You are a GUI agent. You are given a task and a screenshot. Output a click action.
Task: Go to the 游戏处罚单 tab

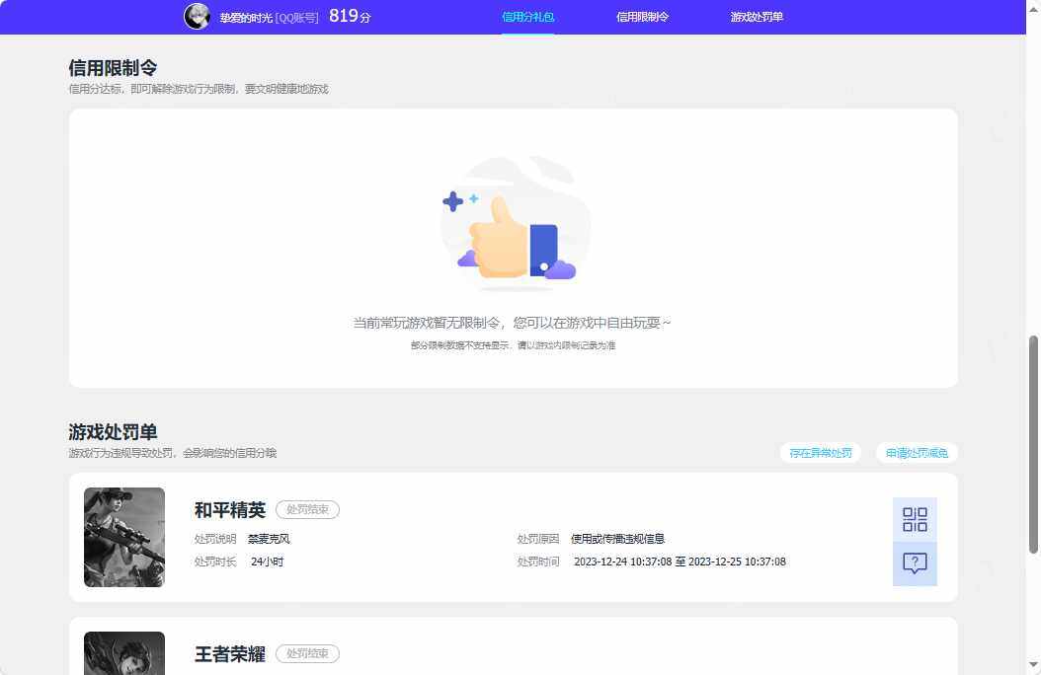coord(757,17)
